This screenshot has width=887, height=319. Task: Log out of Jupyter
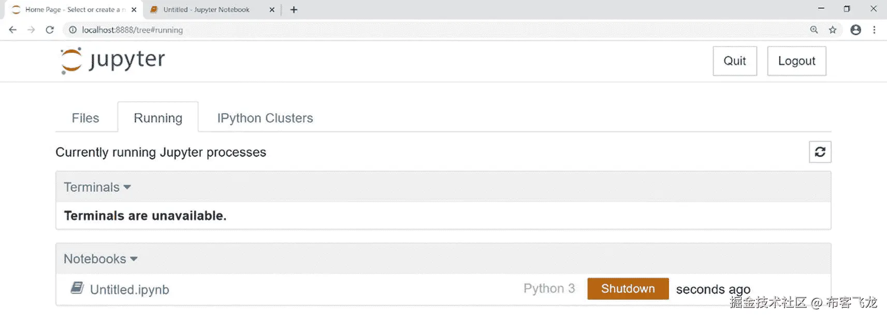click(796, 61)
